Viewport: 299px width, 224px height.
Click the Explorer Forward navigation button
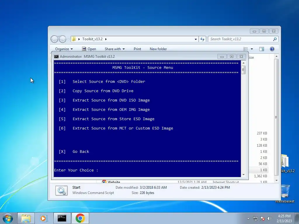[x=62, y=39]
